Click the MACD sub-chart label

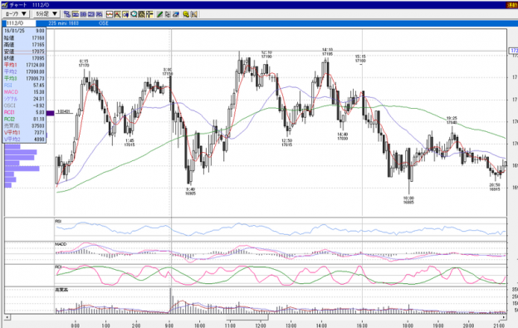(x=61, y=244)
